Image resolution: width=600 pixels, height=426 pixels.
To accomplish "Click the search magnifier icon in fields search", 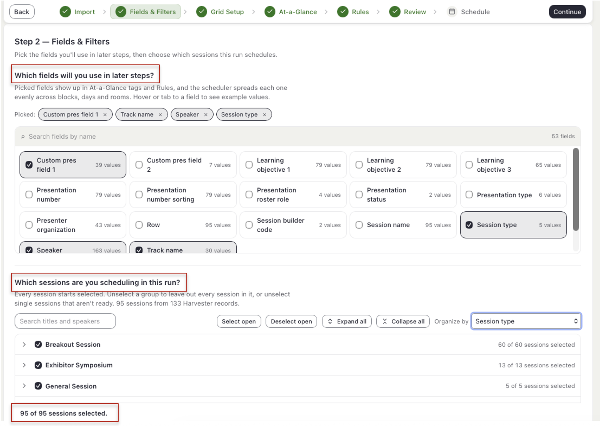I will 23,137.
